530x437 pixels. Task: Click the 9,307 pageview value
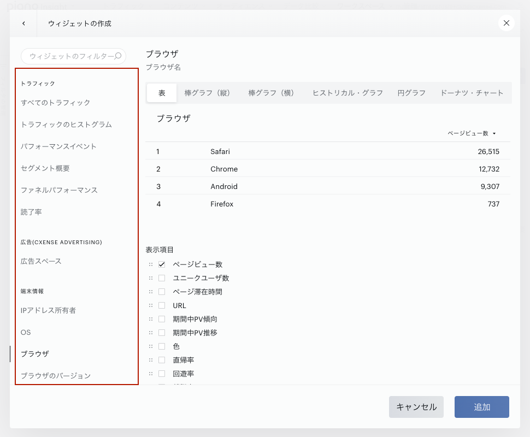tap(490, 187)
